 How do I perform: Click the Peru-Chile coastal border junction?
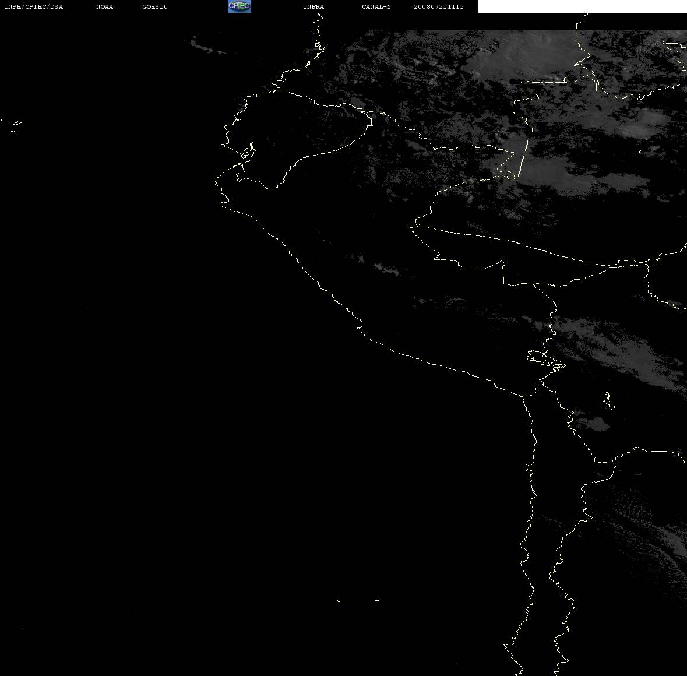pyautogui.click(x=524, y=396)
